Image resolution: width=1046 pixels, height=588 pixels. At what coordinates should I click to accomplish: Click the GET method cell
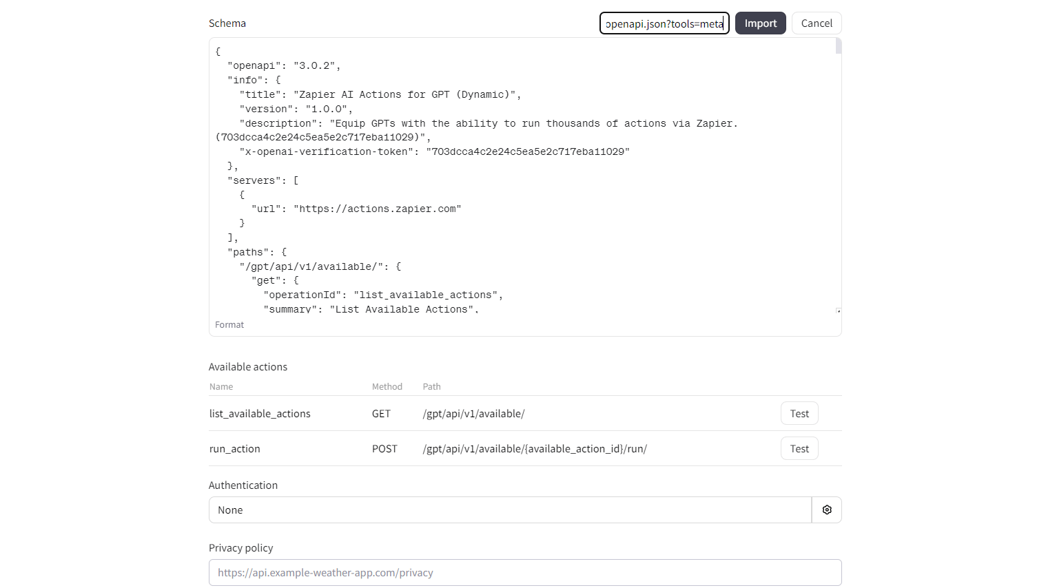tap(381, 414)
